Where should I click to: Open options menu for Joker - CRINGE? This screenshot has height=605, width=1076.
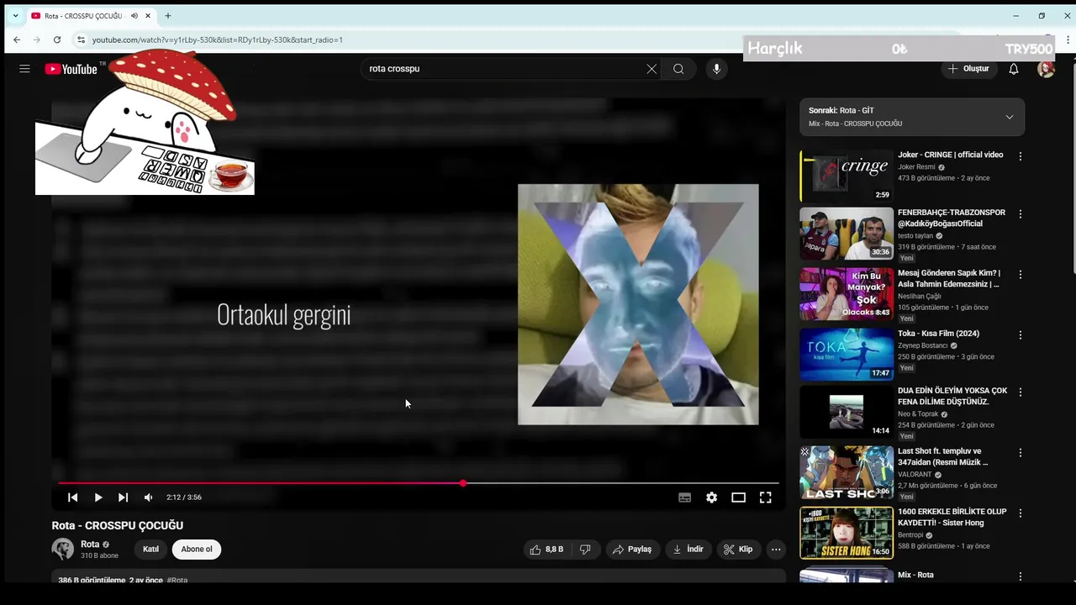[x=1021, y=156]
